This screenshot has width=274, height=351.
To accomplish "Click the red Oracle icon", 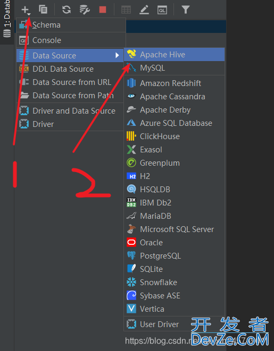I will (x=131, y=243).
